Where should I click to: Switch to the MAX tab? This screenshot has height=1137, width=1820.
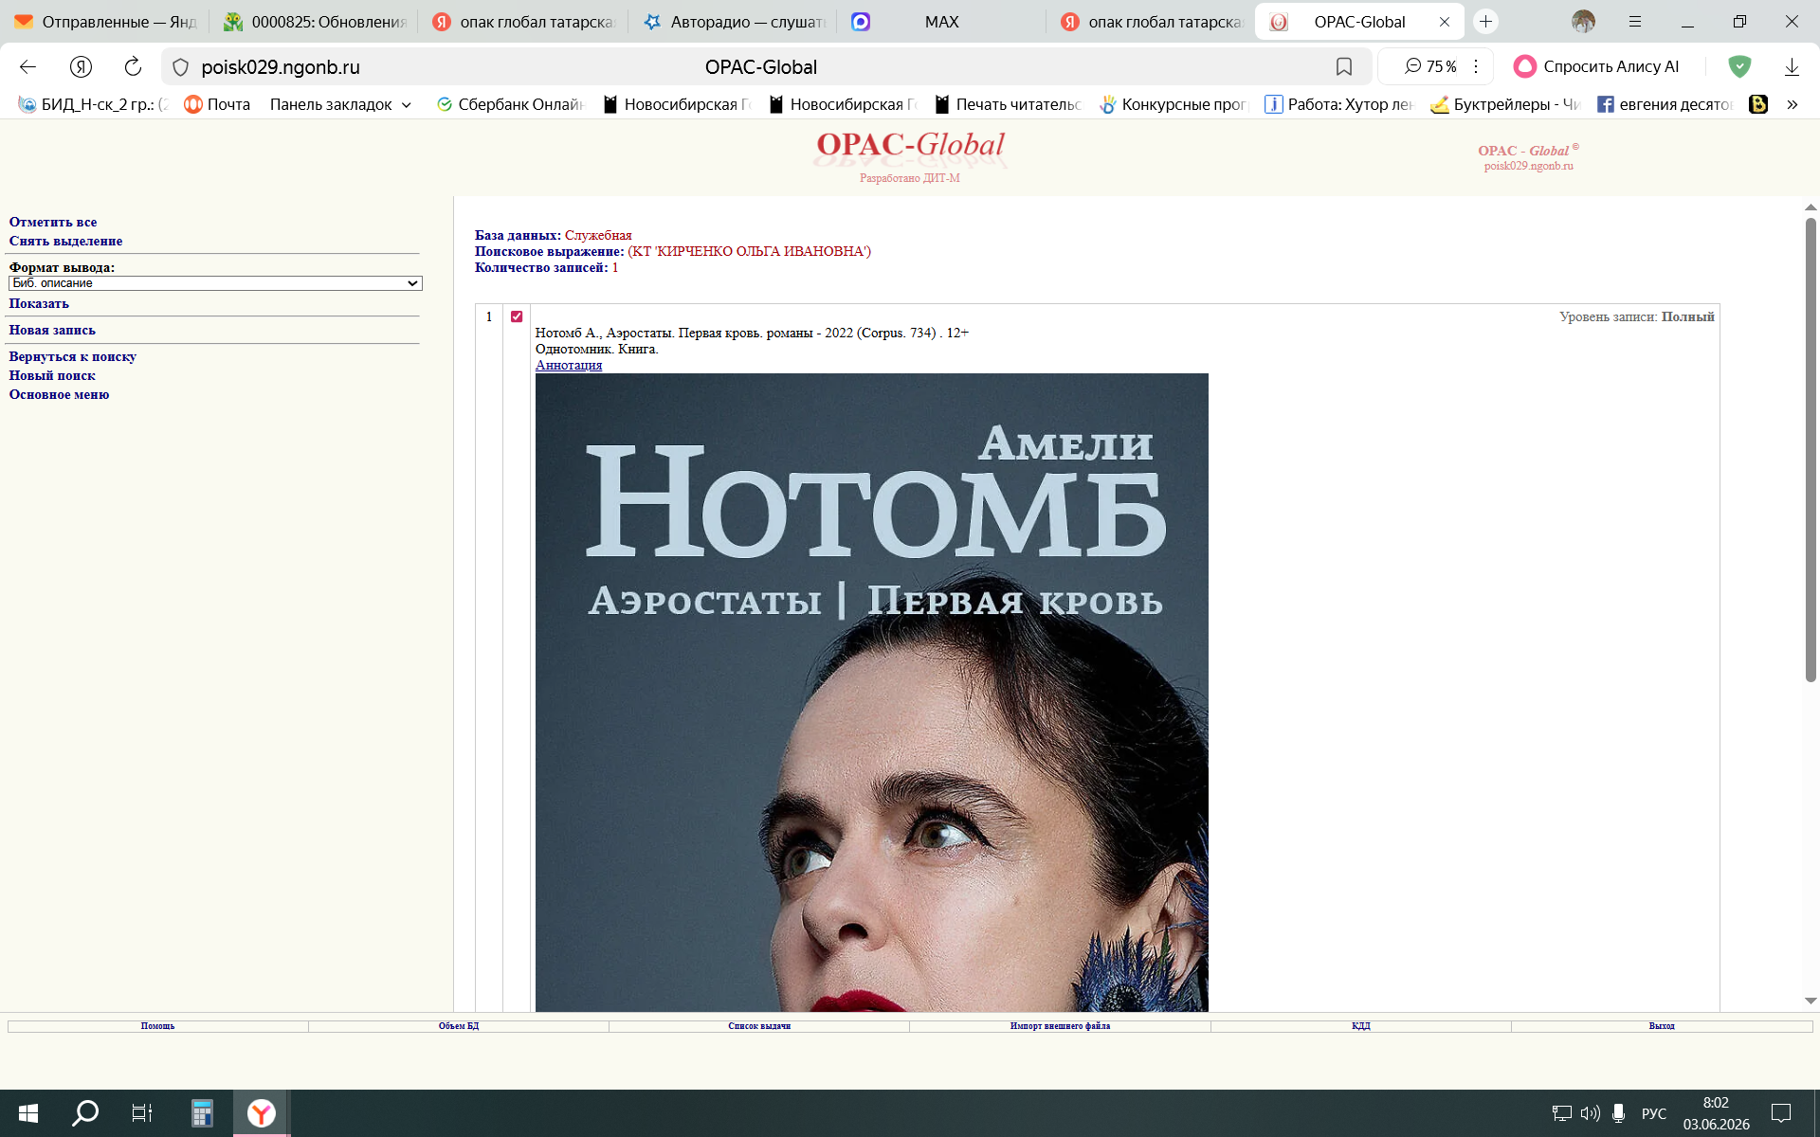coord(941,22)
